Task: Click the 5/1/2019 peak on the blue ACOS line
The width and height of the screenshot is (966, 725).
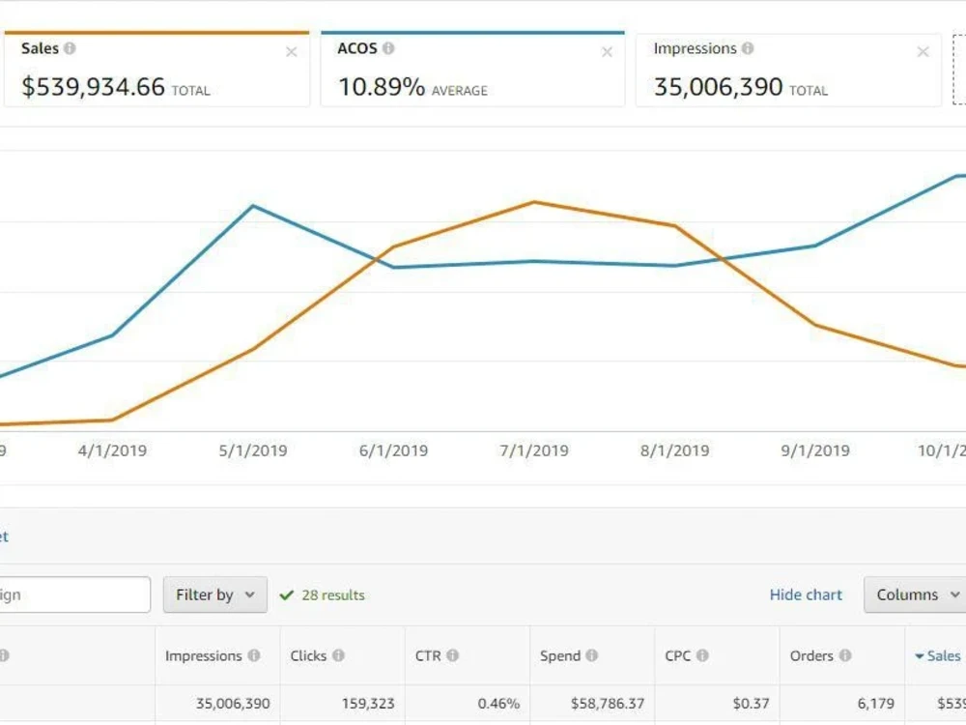Action: (254, 206)
